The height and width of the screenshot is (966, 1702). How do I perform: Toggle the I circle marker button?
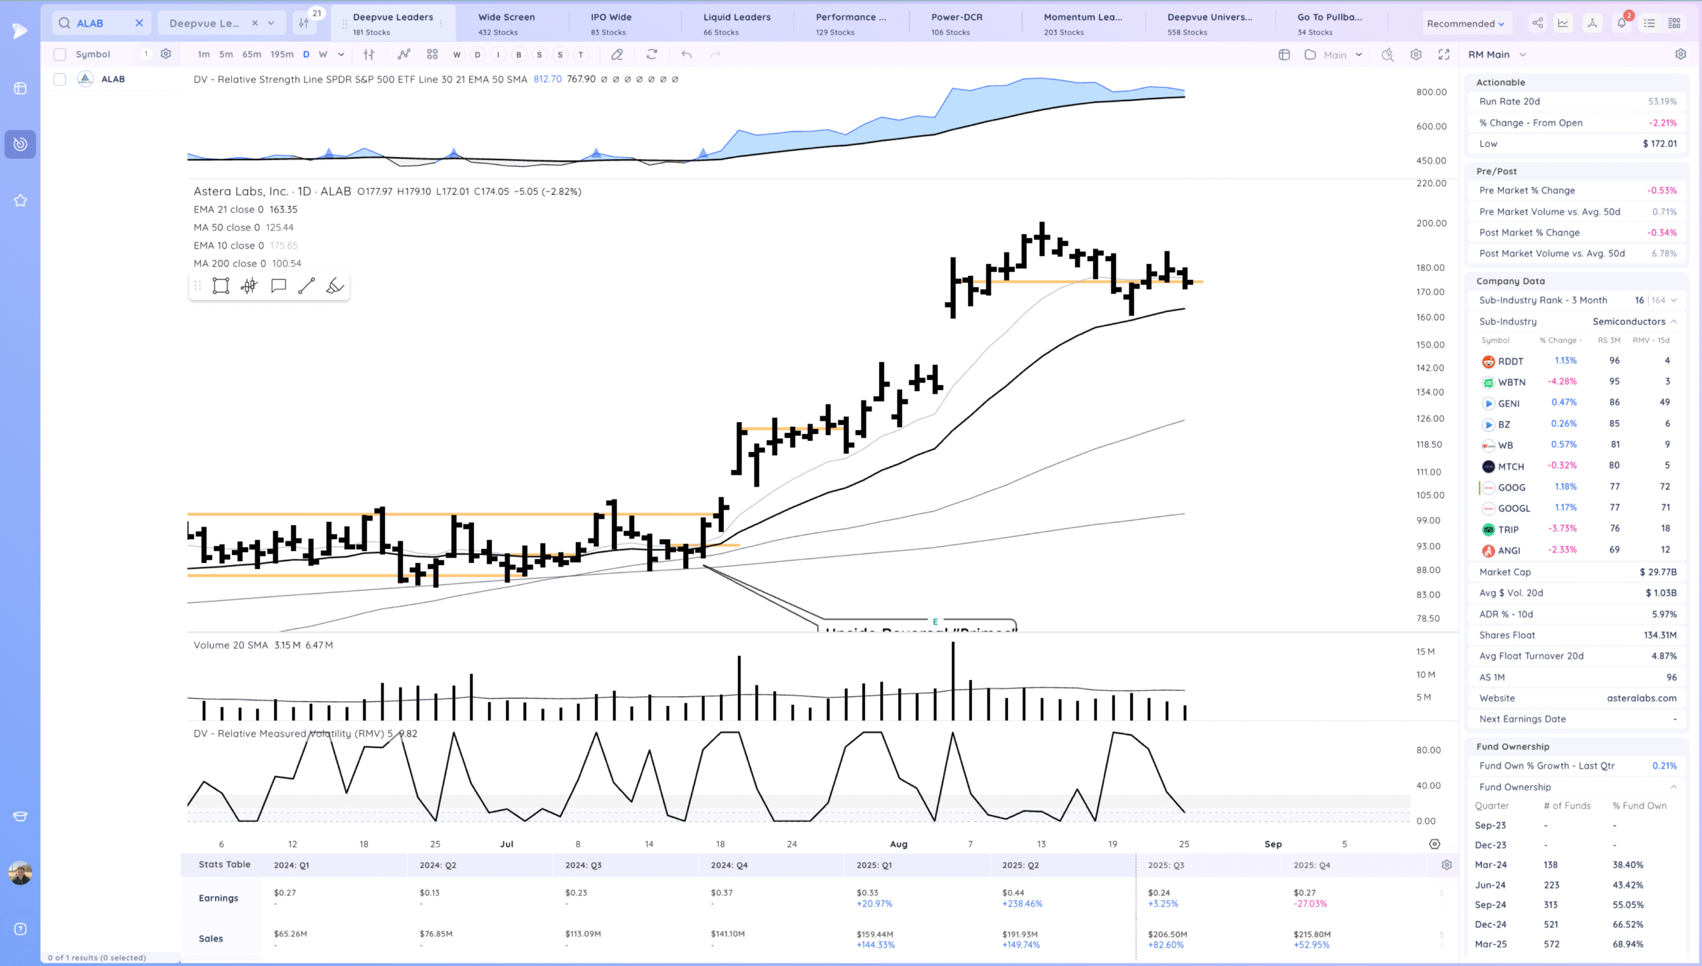click(498, 55)
